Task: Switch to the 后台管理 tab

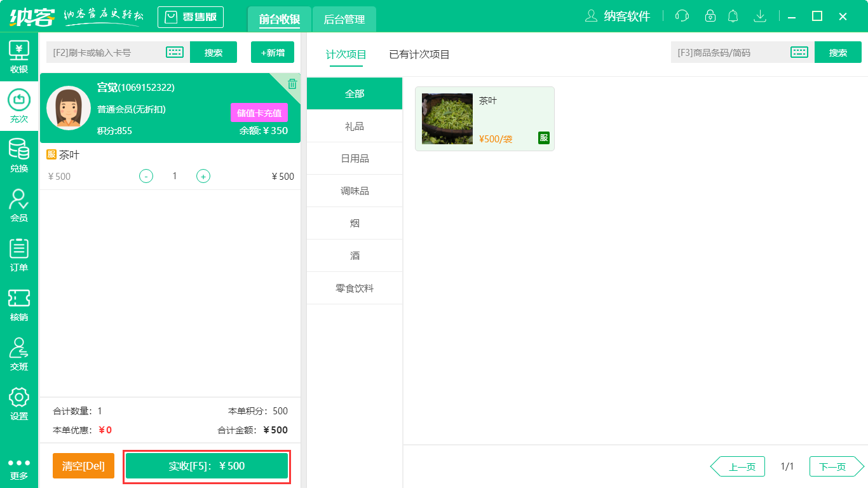Action: [344, 19]
